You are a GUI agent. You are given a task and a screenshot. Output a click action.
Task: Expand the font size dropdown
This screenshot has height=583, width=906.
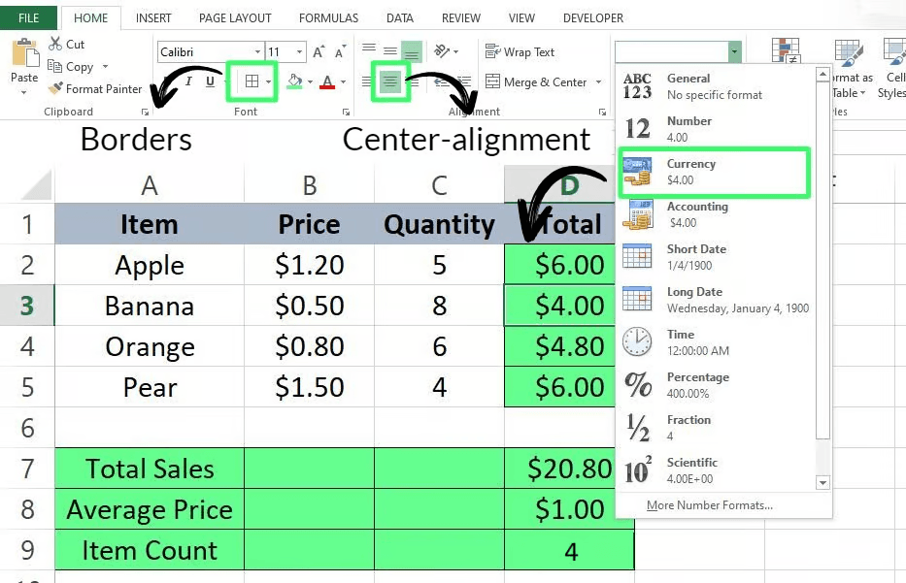tap(299, 52)
